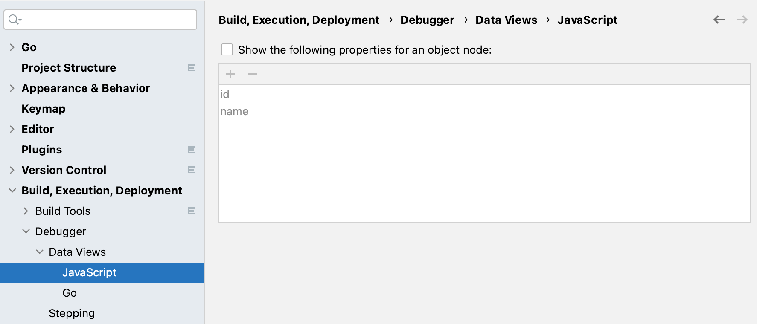
Task: Click the forward navigation arrow
Action: [742, 20]
